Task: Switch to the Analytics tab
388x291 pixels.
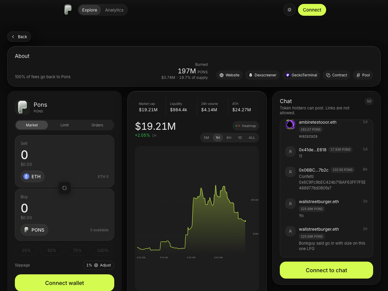Action: pyautogui.click(x=114, y=10)
